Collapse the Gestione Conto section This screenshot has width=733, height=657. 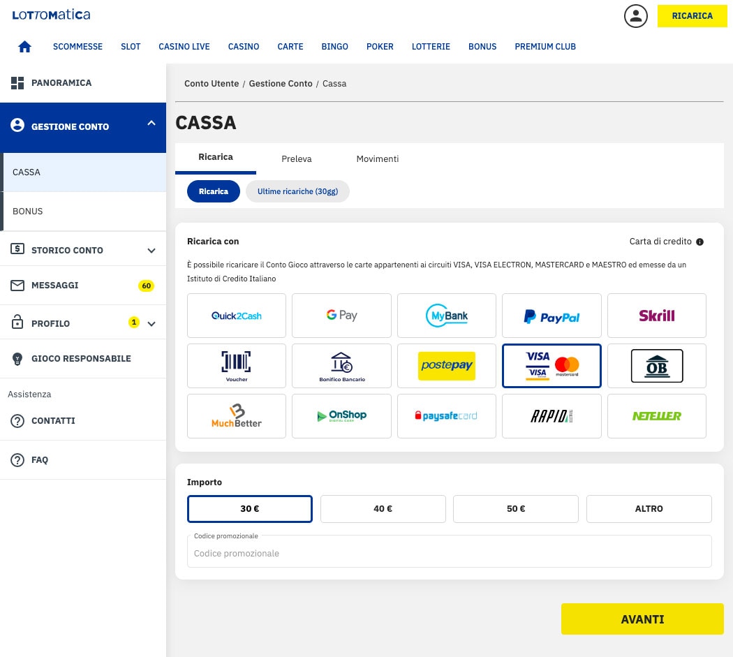pos(151,124)
